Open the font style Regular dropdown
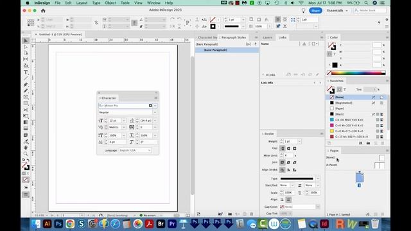 155,112
